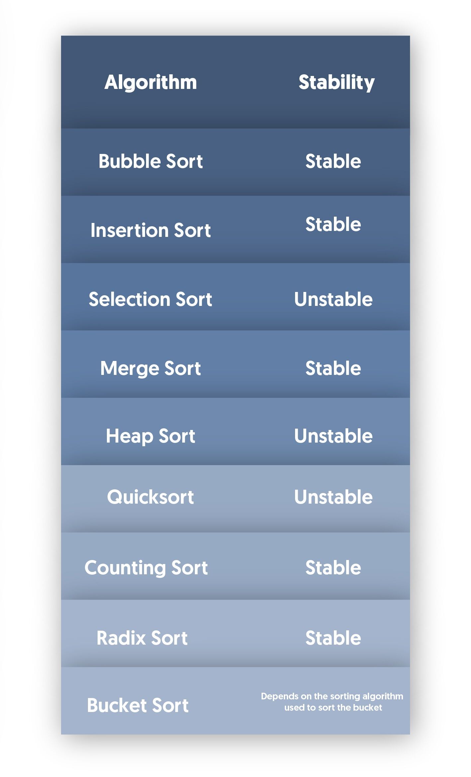Viewport: 471px width, 777px height.
Task: Select the Bubble Sort label
Action: click(x=151, y=162)
